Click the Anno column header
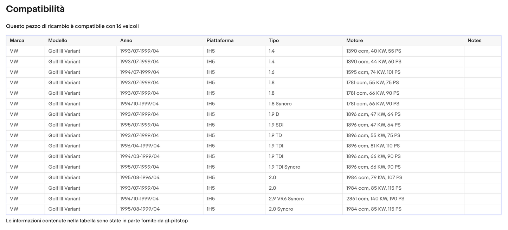This screenshot has height=230, width=508. (x=126, y=41)
